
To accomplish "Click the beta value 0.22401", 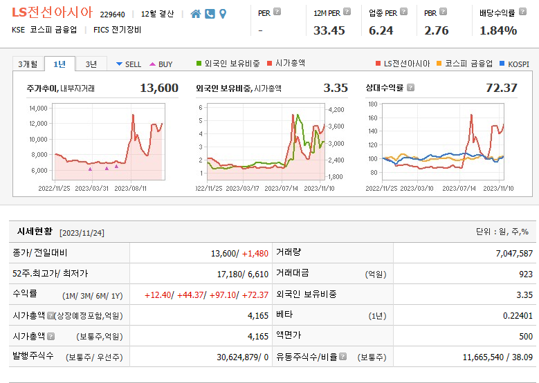I will (x=518, y=315).
